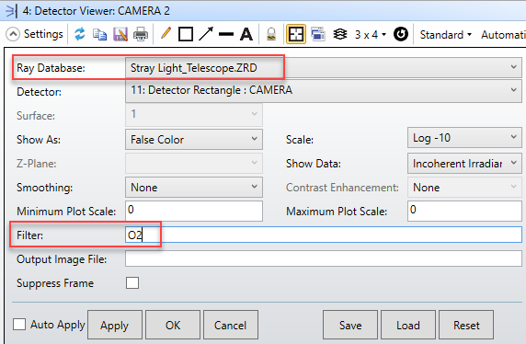Select the line drawing tool
The image size is (526, 344).
pos(226,34)
